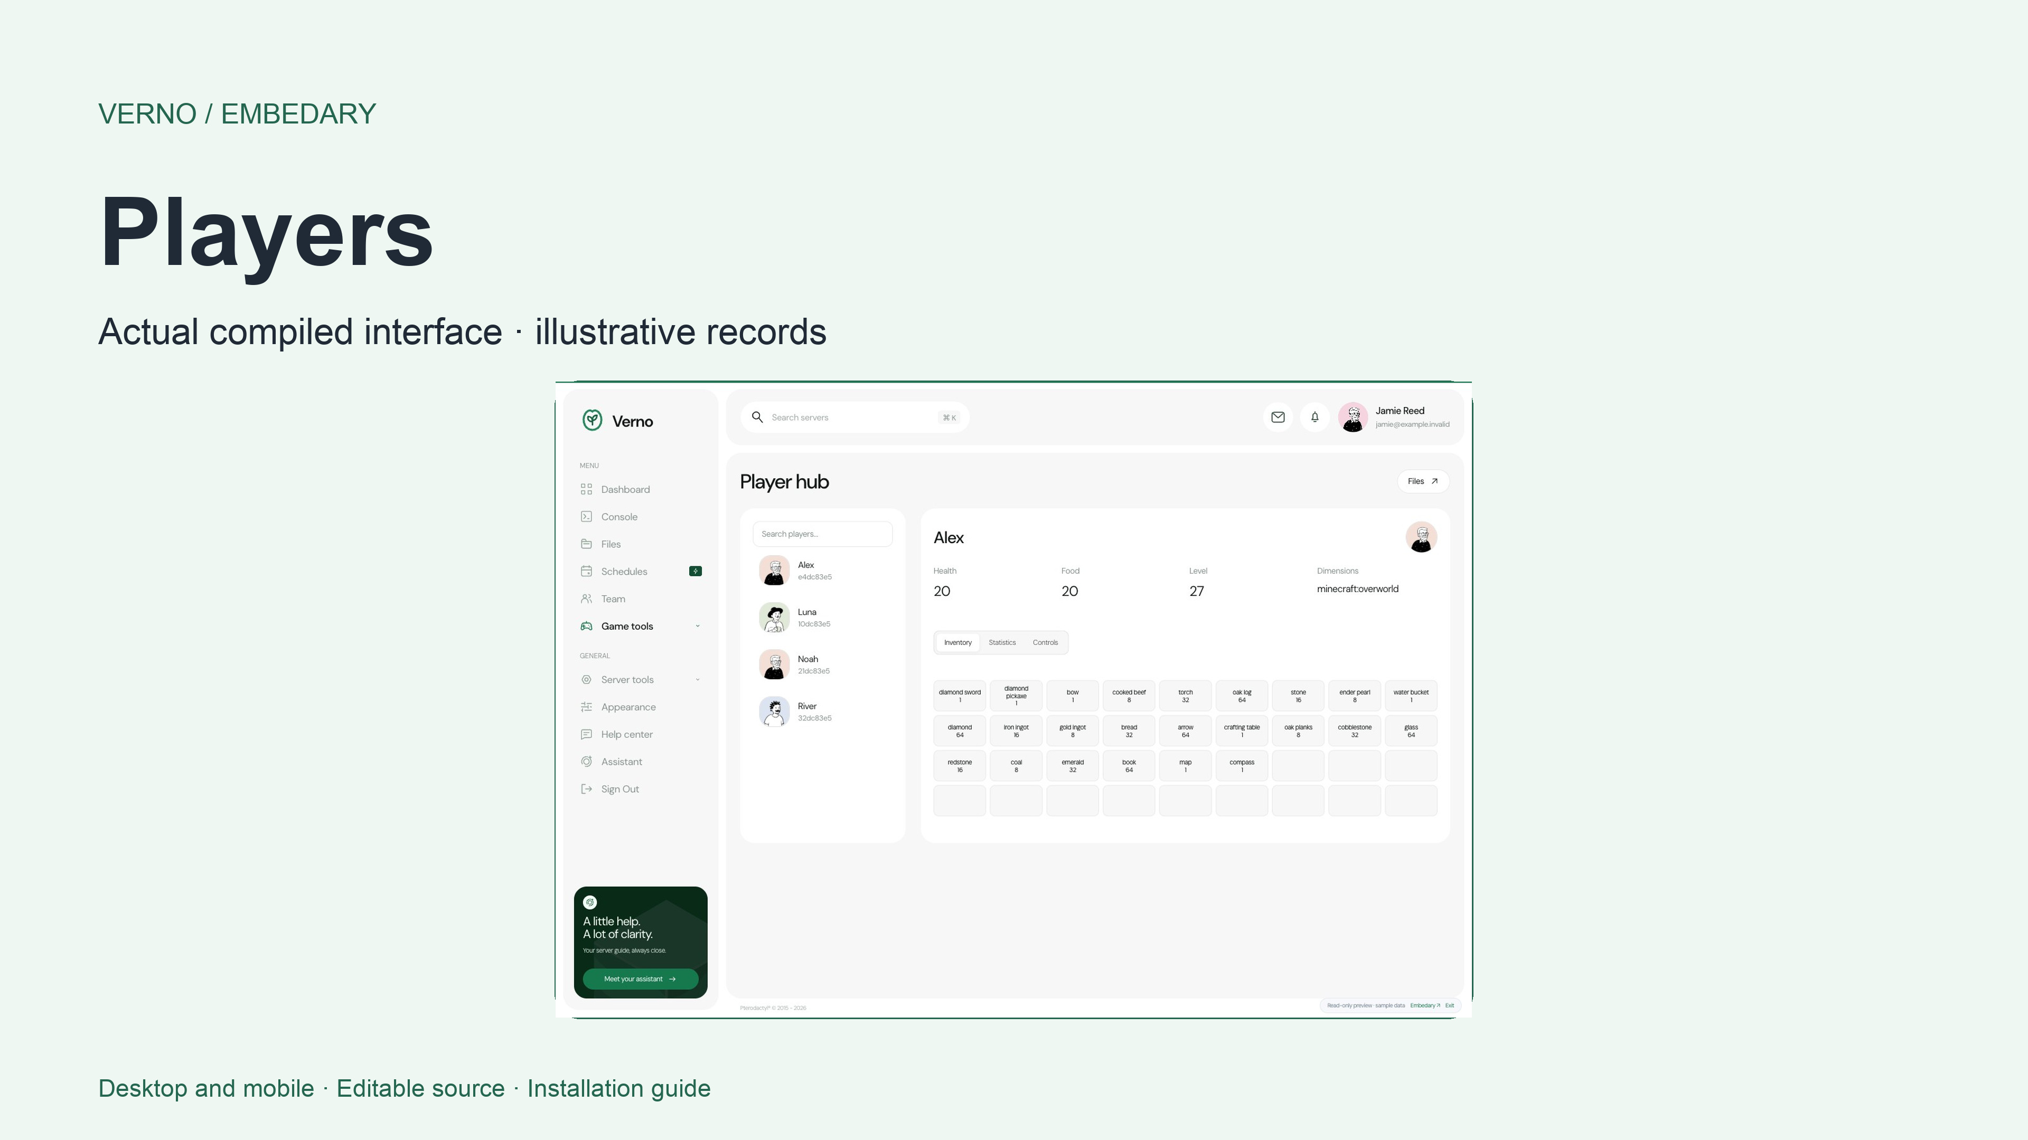Click the Sign Out door icon

[x=586, y=789]
